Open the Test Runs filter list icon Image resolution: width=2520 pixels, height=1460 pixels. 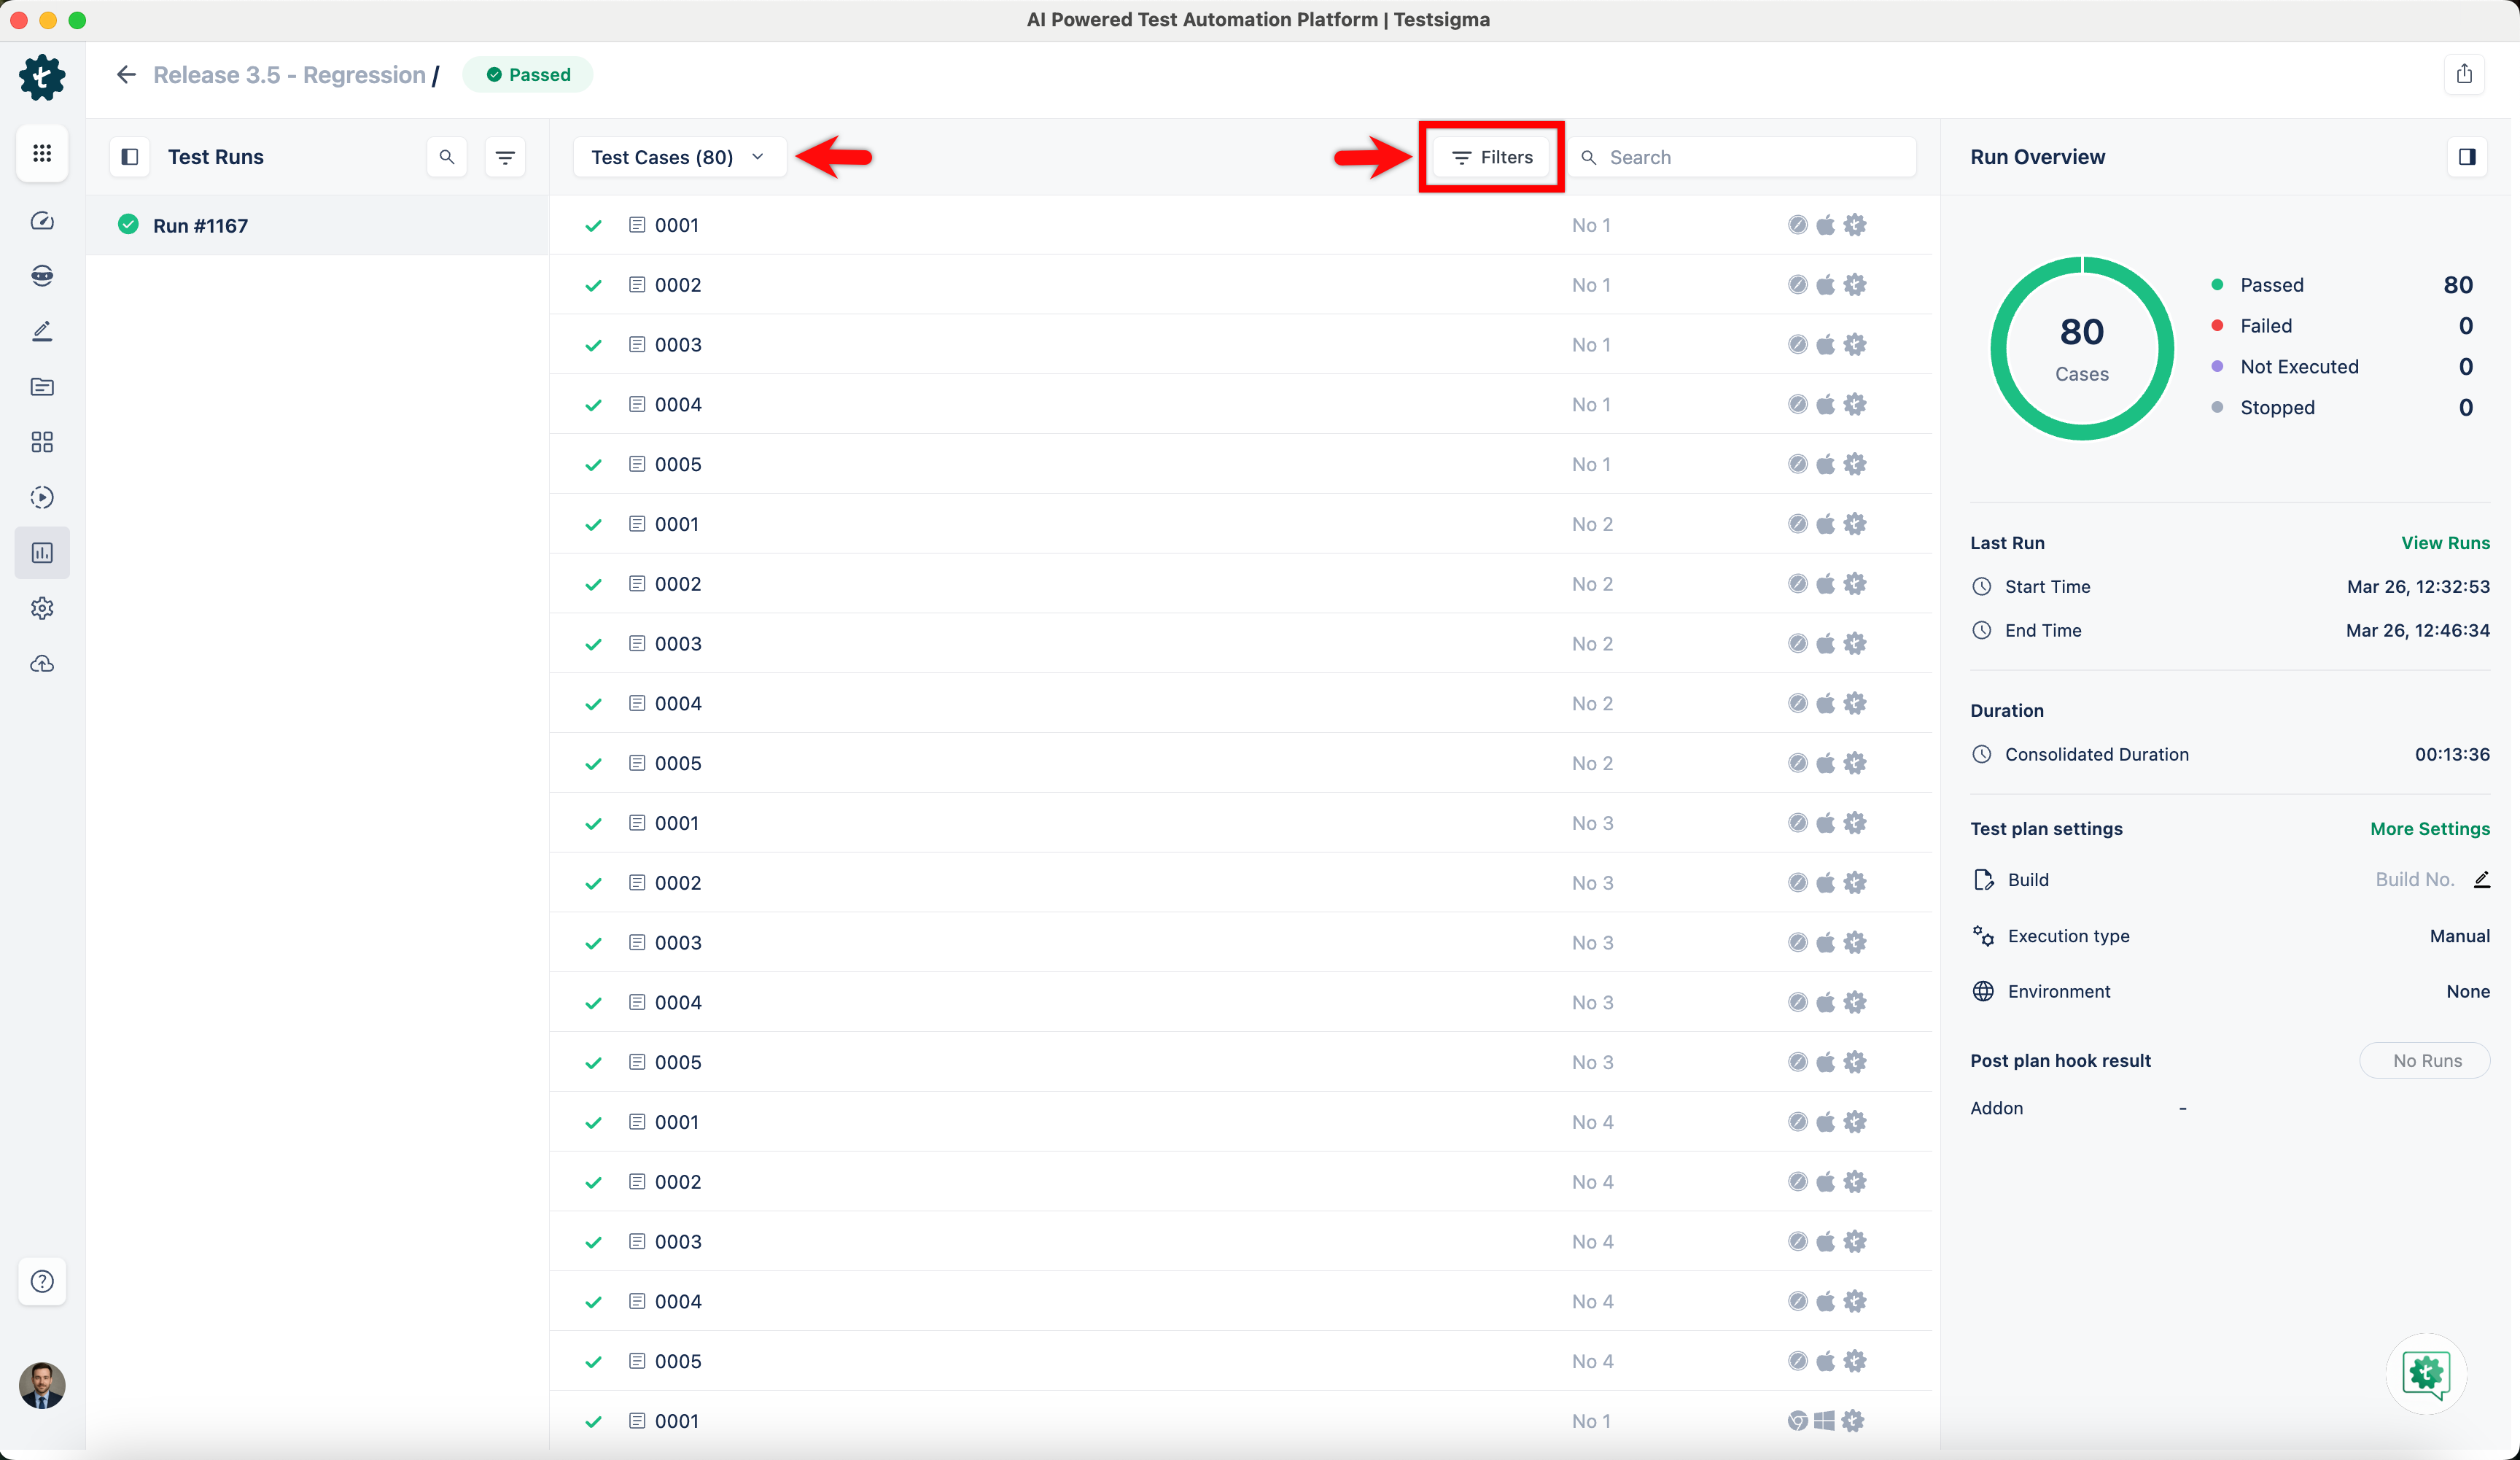505,157
